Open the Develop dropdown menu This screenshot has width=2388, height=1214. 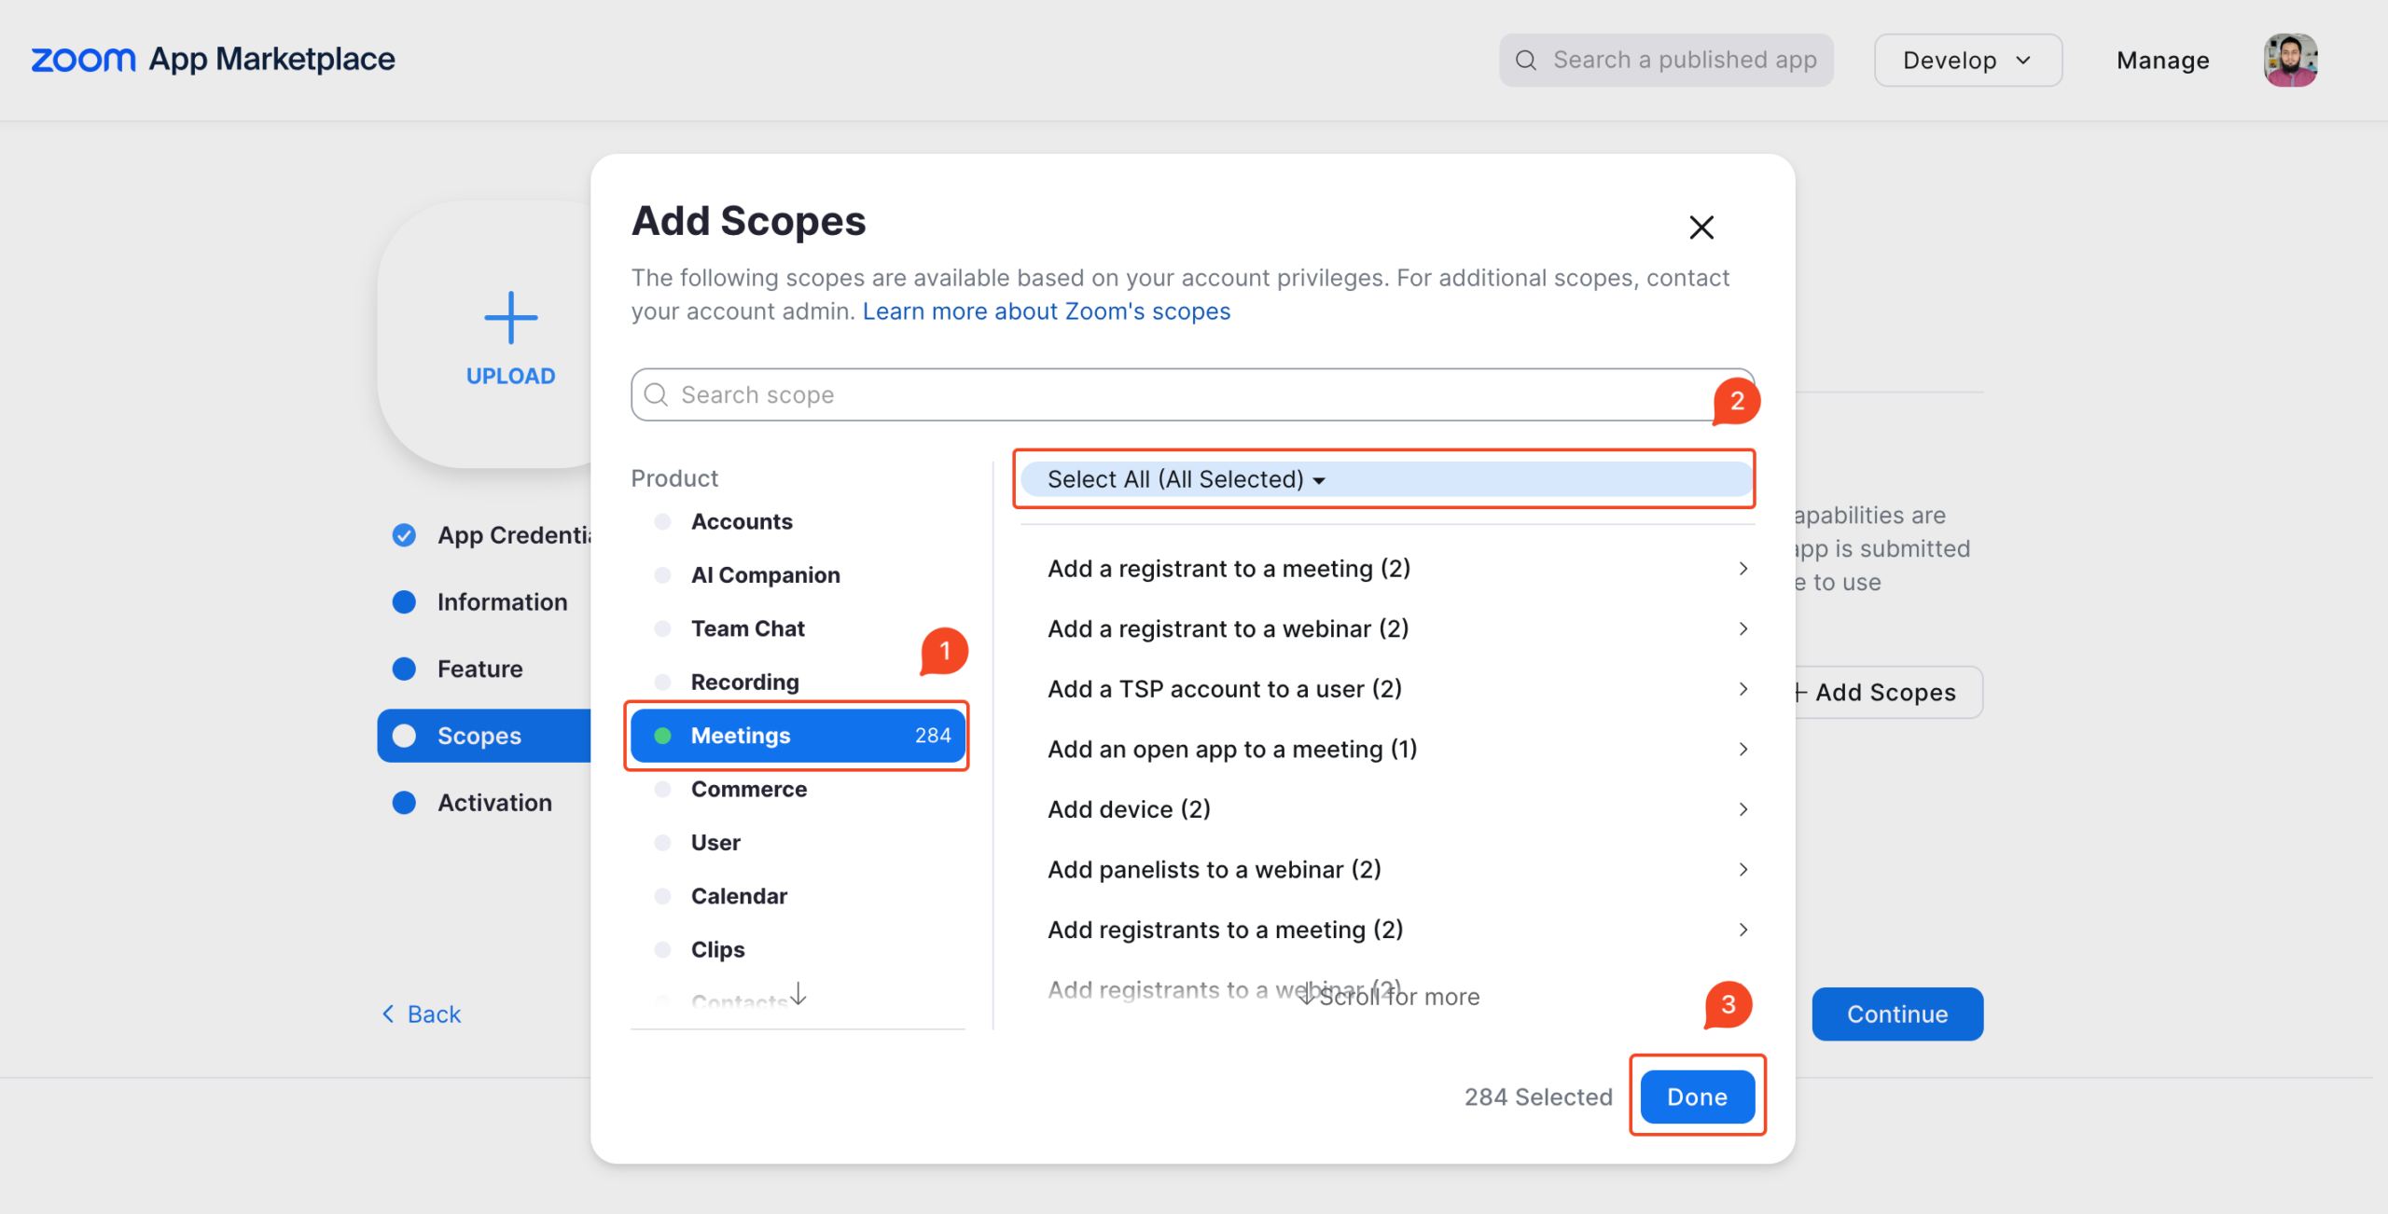1968,61
